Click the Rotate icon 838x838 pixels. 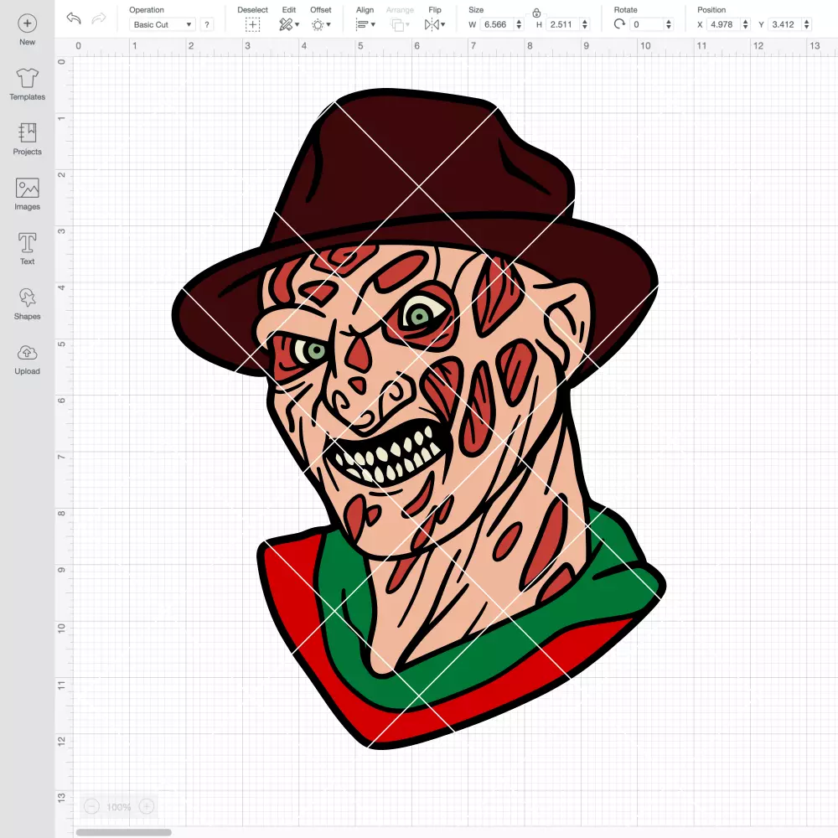(619, 24)
